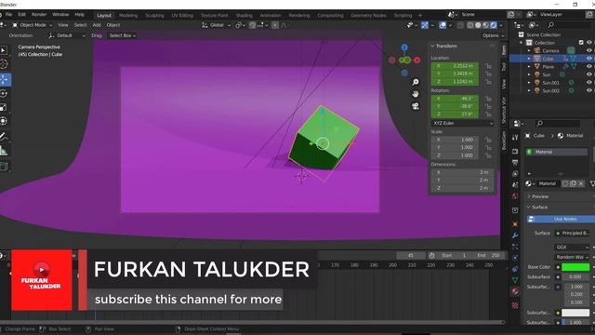Toggle X-ray mode button
Viewport: 595px width, 335px height.
(x=460, y=25)
